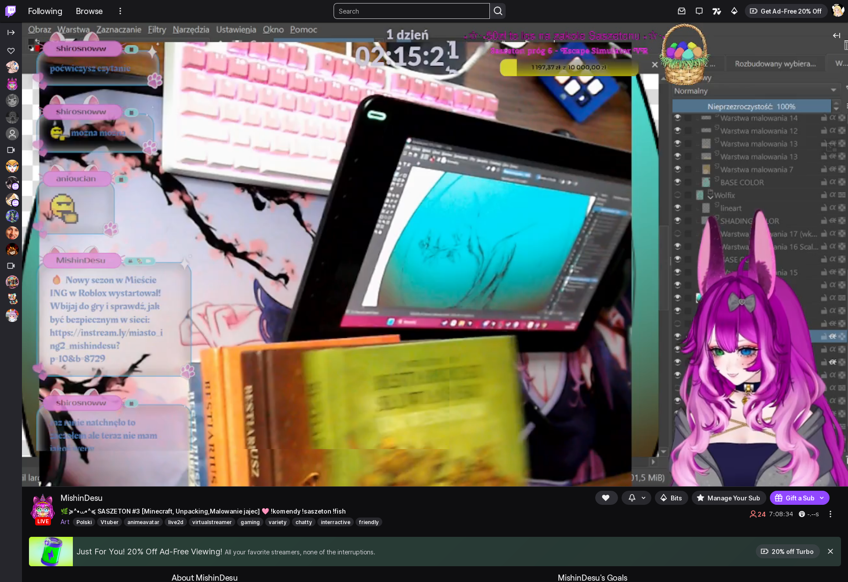The width and height of the screenshot is (848, 582).
Task: Toggle the followed channels heart in the sidebar
Action: pos(11,51)
